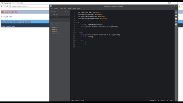Click the 'Un paragrafo inutile' text in browser
This screenshot has width=183, height=103.
point(6,17)
